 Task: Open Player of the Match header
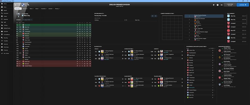[x=100, y=76]
